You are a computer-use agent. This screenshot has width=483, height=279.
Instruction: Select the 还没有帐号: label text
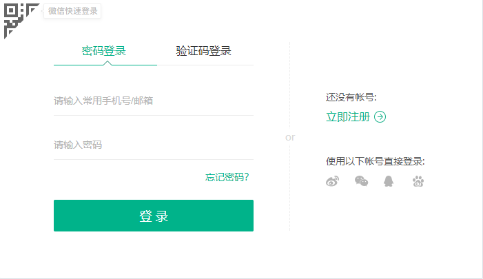[351, 97]
